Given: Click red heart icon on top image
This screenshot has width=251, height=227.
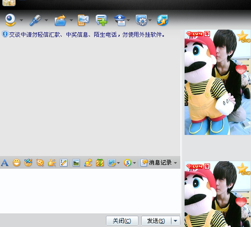Looking at the screenshot, I should point(241,70).
